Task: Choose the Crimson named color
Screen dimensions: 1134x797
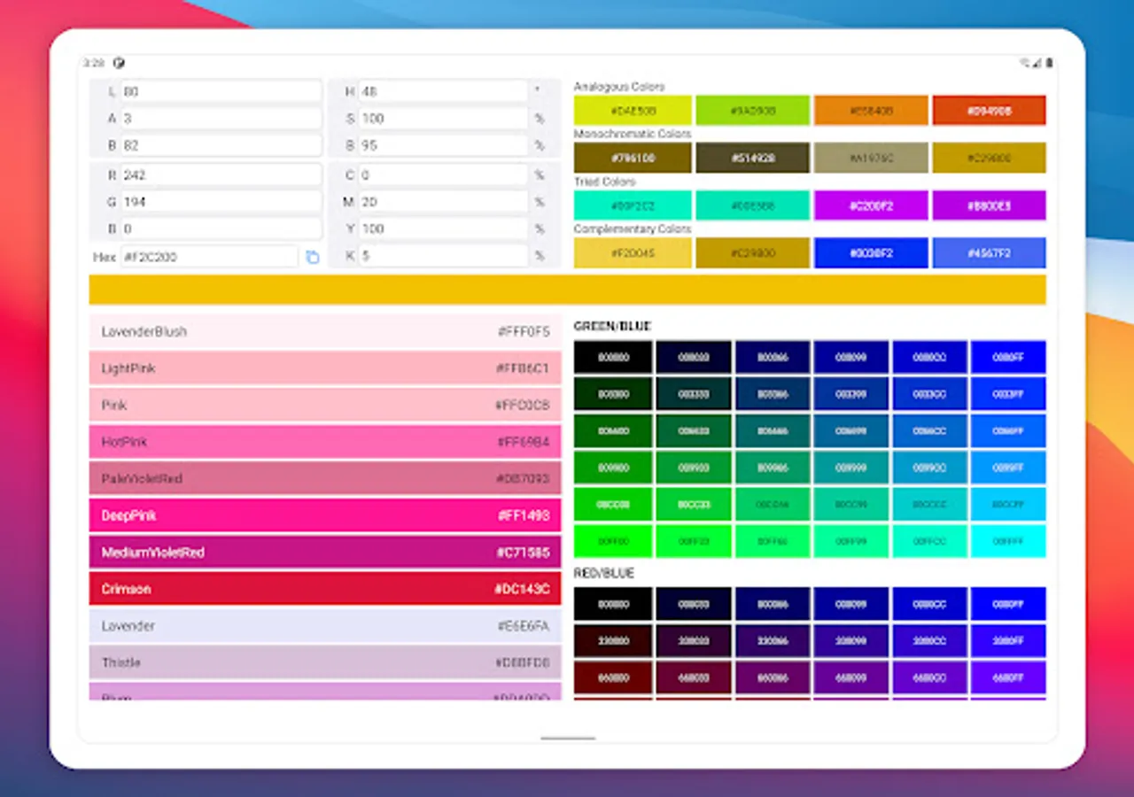Action: (x=325, y=589)
